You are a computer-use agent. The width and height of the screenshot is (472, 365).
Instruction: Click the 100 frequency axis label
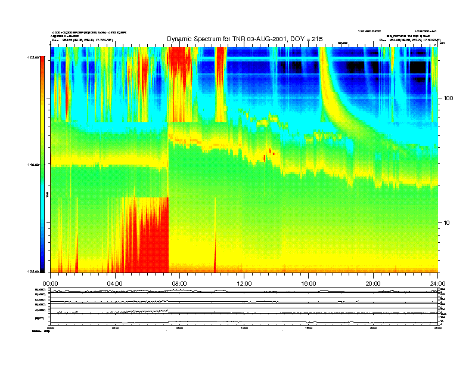tap(448, 98)
